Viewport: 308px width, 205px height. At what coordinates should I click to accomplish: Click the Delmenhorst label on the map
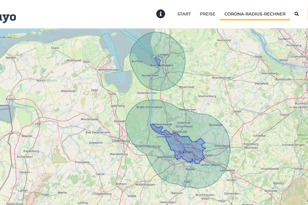(166, 157)
